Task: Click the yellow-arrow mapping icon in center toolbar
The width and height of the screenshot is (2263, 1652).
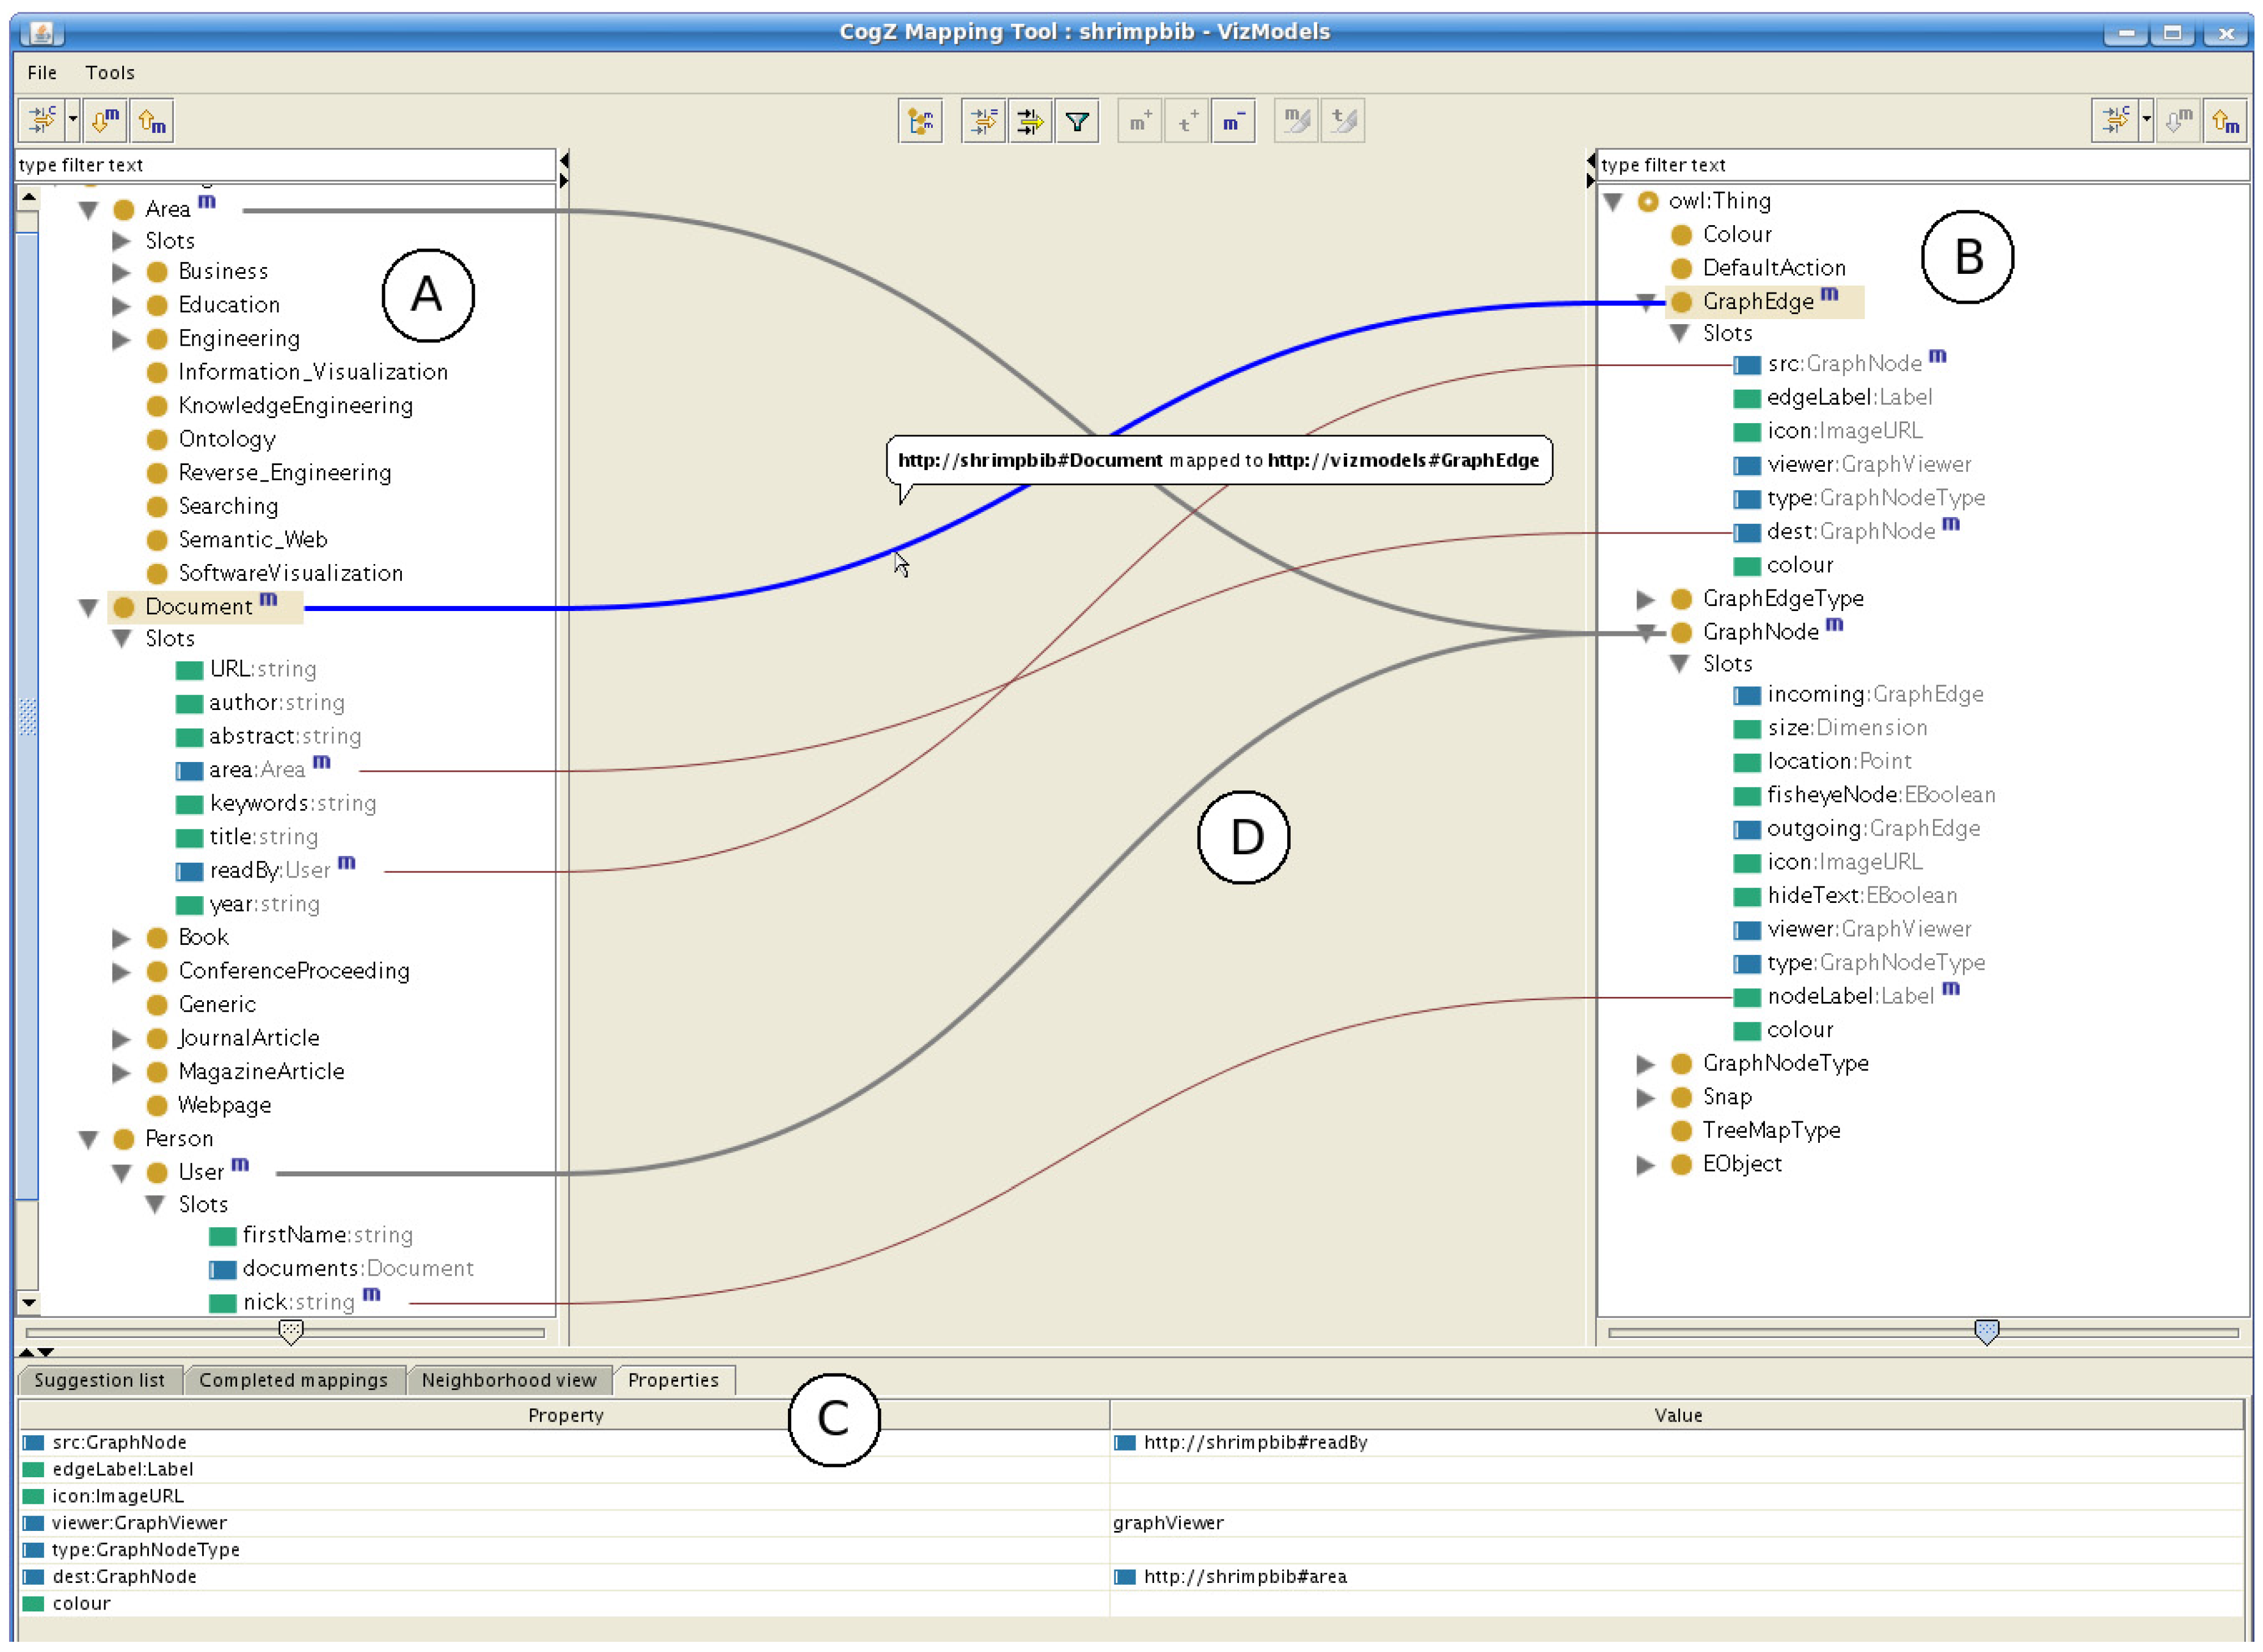Action: [1030, 122]
